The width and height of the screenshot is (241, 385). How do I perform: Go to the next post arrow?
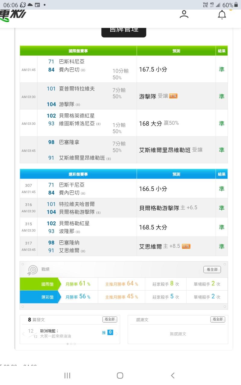pos(117,334)
